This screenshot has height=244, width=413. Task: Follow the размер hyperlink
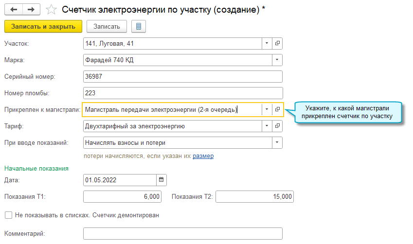(203, 156)
